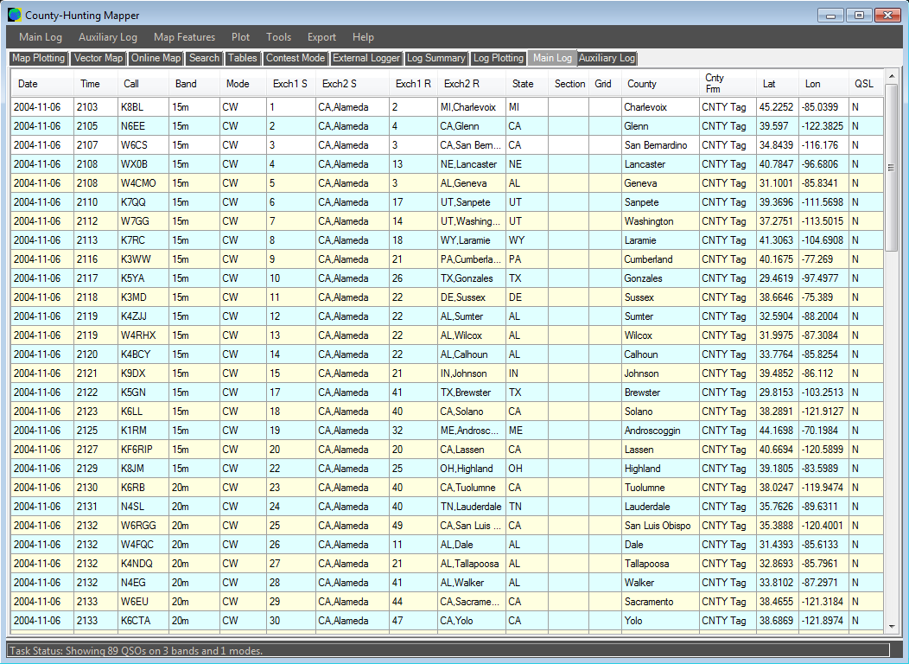Click the Task Status bar text
The height and width of the screenshot is (664, 909).
(137, 651)
